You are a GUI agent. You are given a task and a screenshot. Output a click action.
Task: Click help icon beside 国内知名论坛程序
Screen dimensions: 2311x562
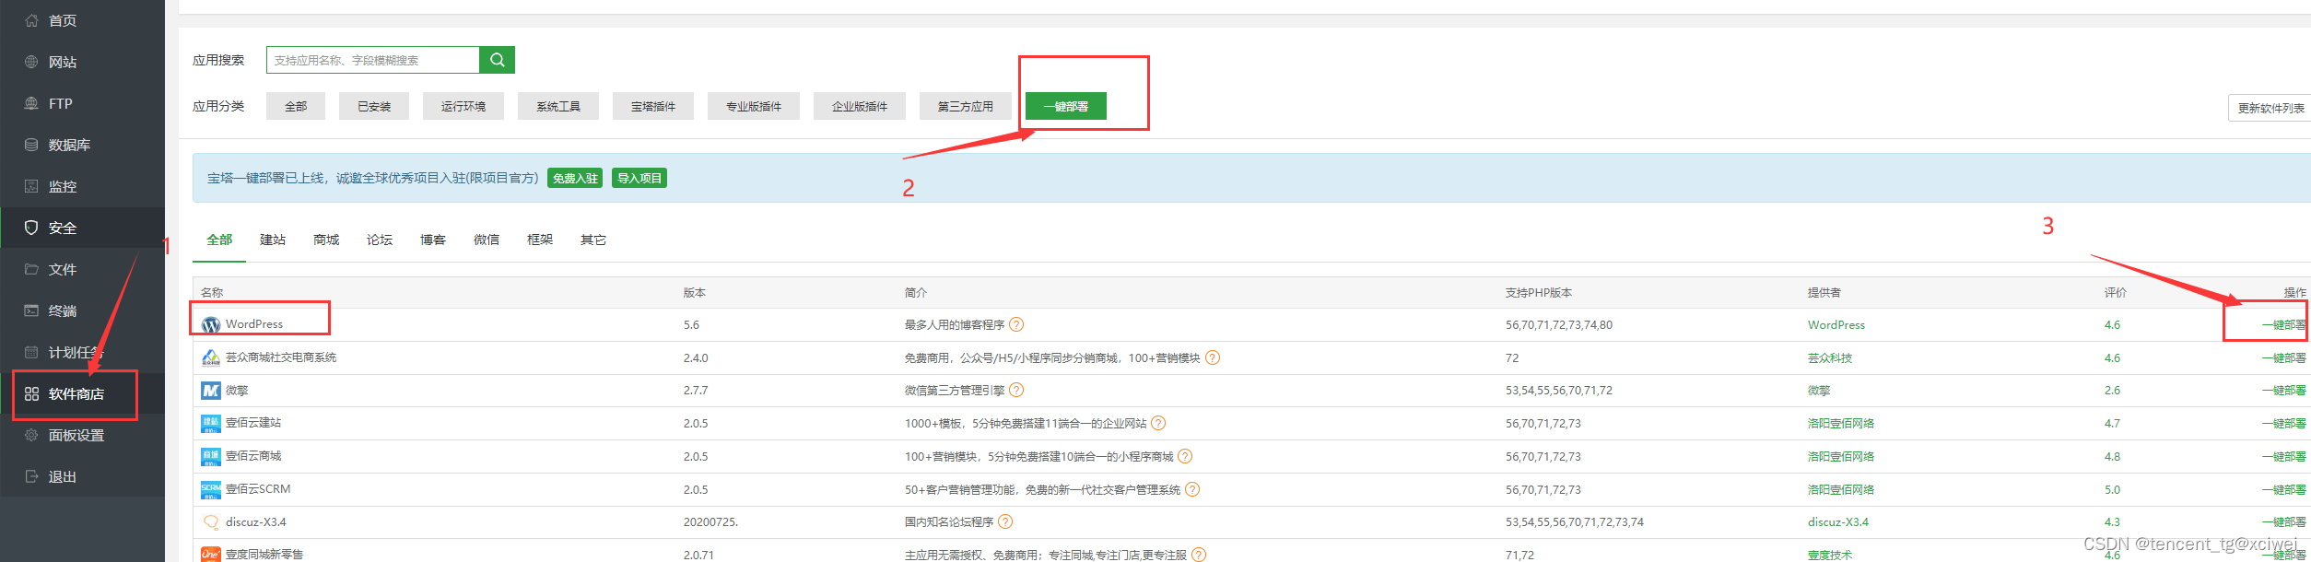tap(1005, 521)
